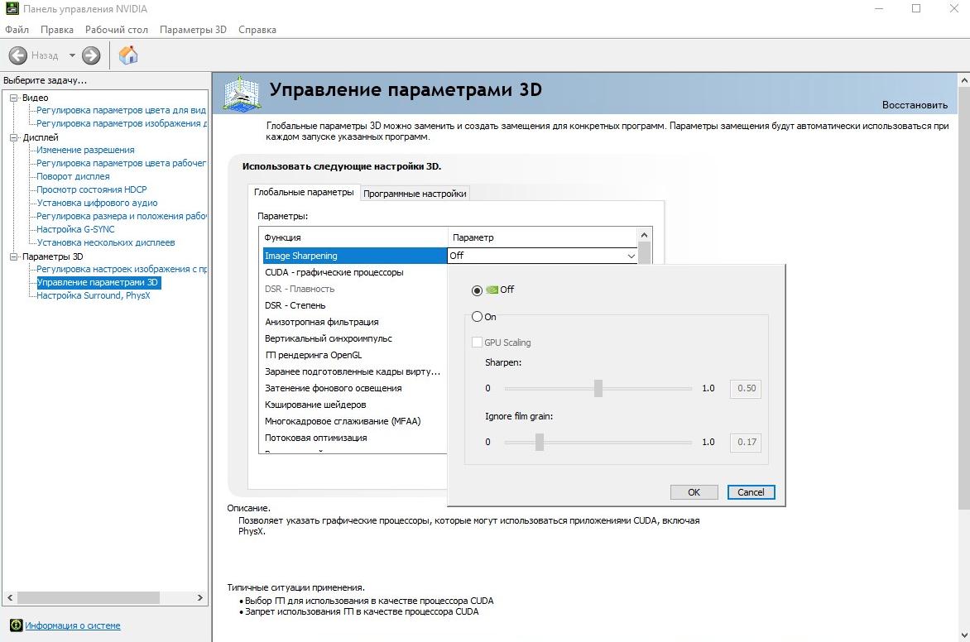Switch to Программные настройки tab
This screenshot has width=970, height=642.
(415, 194)
